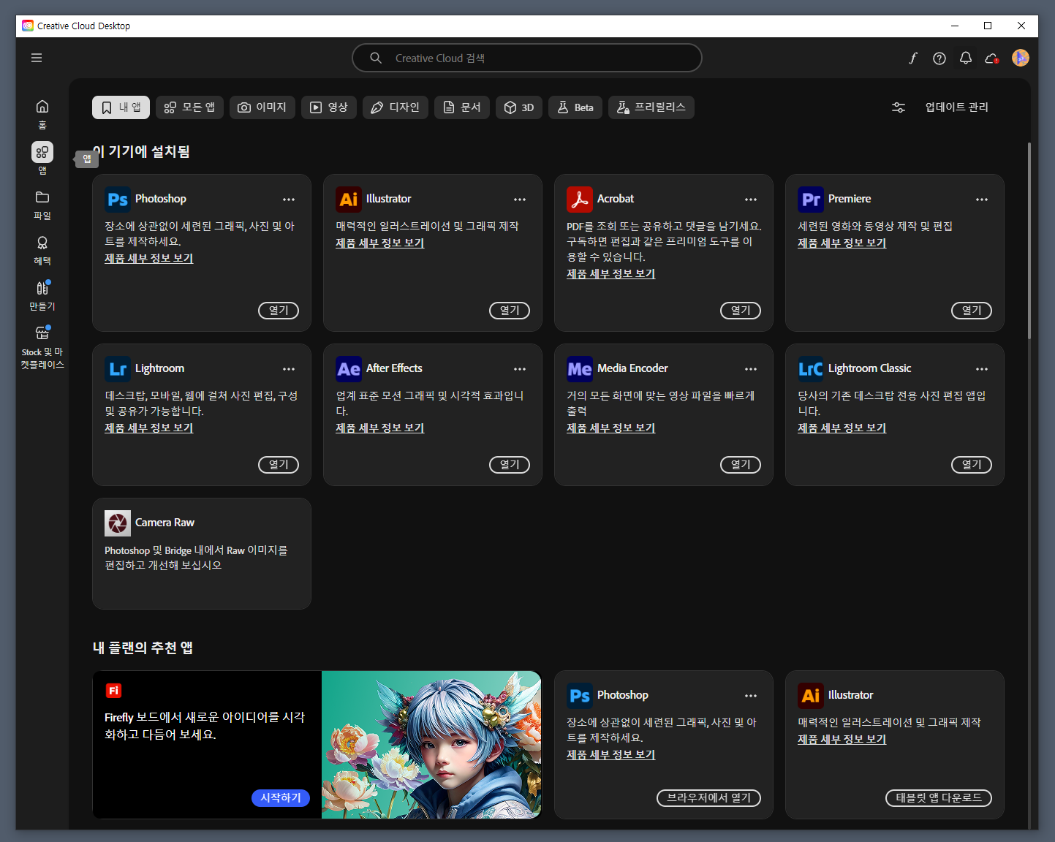Open more options menu for Premiere
This screenshot has width=1055, height=842.
[982, 200]
